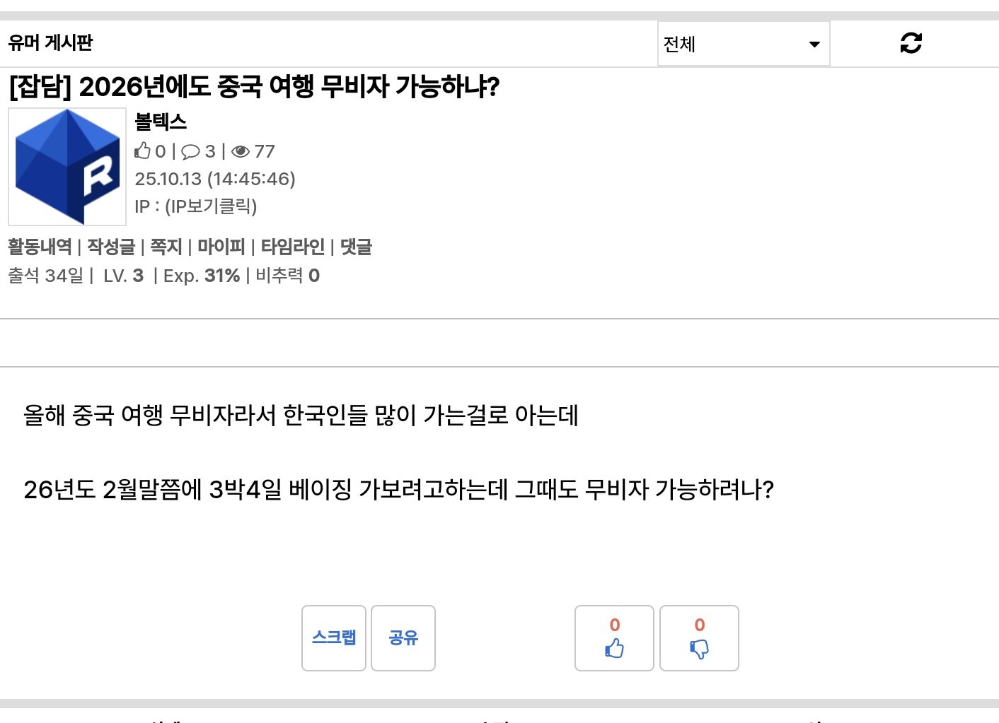Downvote the post with thumbs-down button
Viewport: 999px width, 723px height.
click(x=699, y=638)
